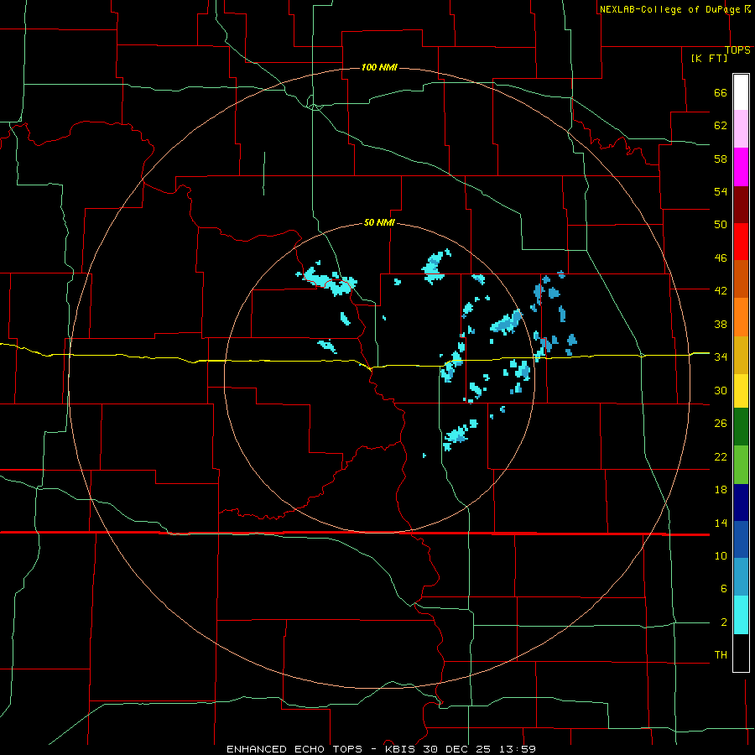Click the "KBIS" station identifier in caption
Viewport: 755px width, 755px height.
(x=402, y=749)
